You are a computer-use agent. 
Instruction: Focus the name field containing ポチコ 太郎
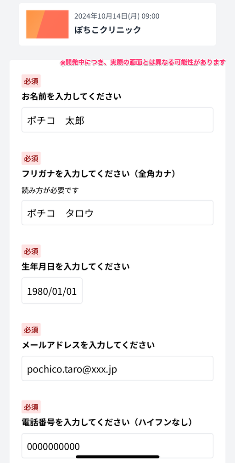(117, 120)
